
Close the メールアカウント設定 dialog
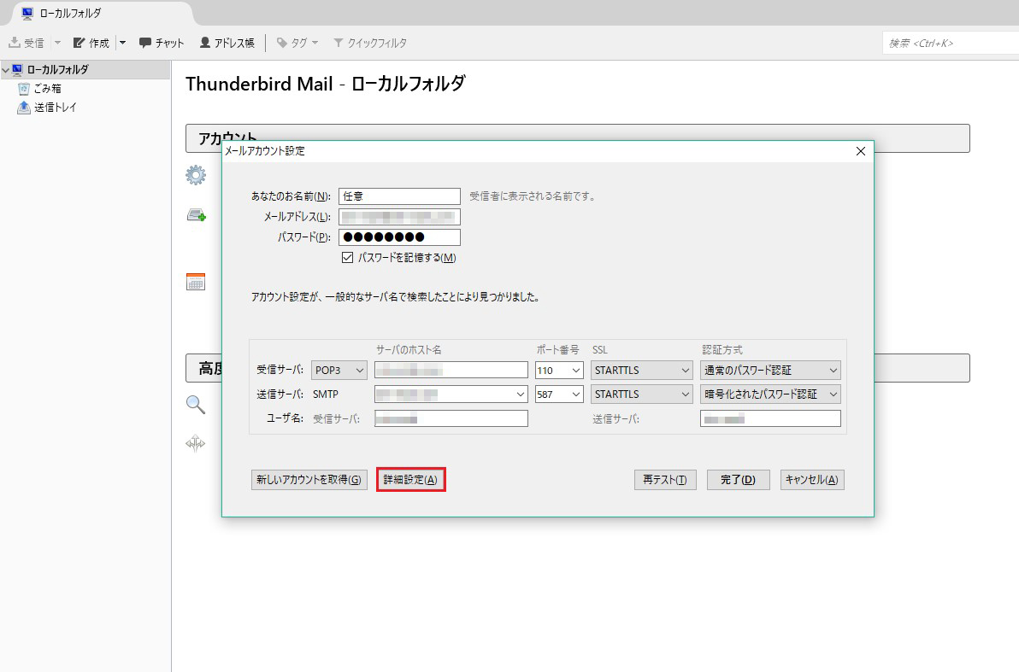coord(861,151)
